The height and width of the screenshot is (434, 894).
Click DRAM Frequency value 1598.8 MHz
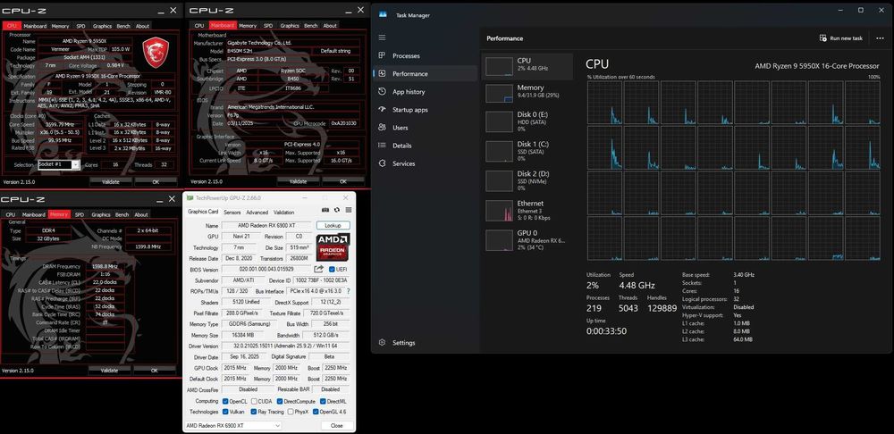(x=105, y=266)
